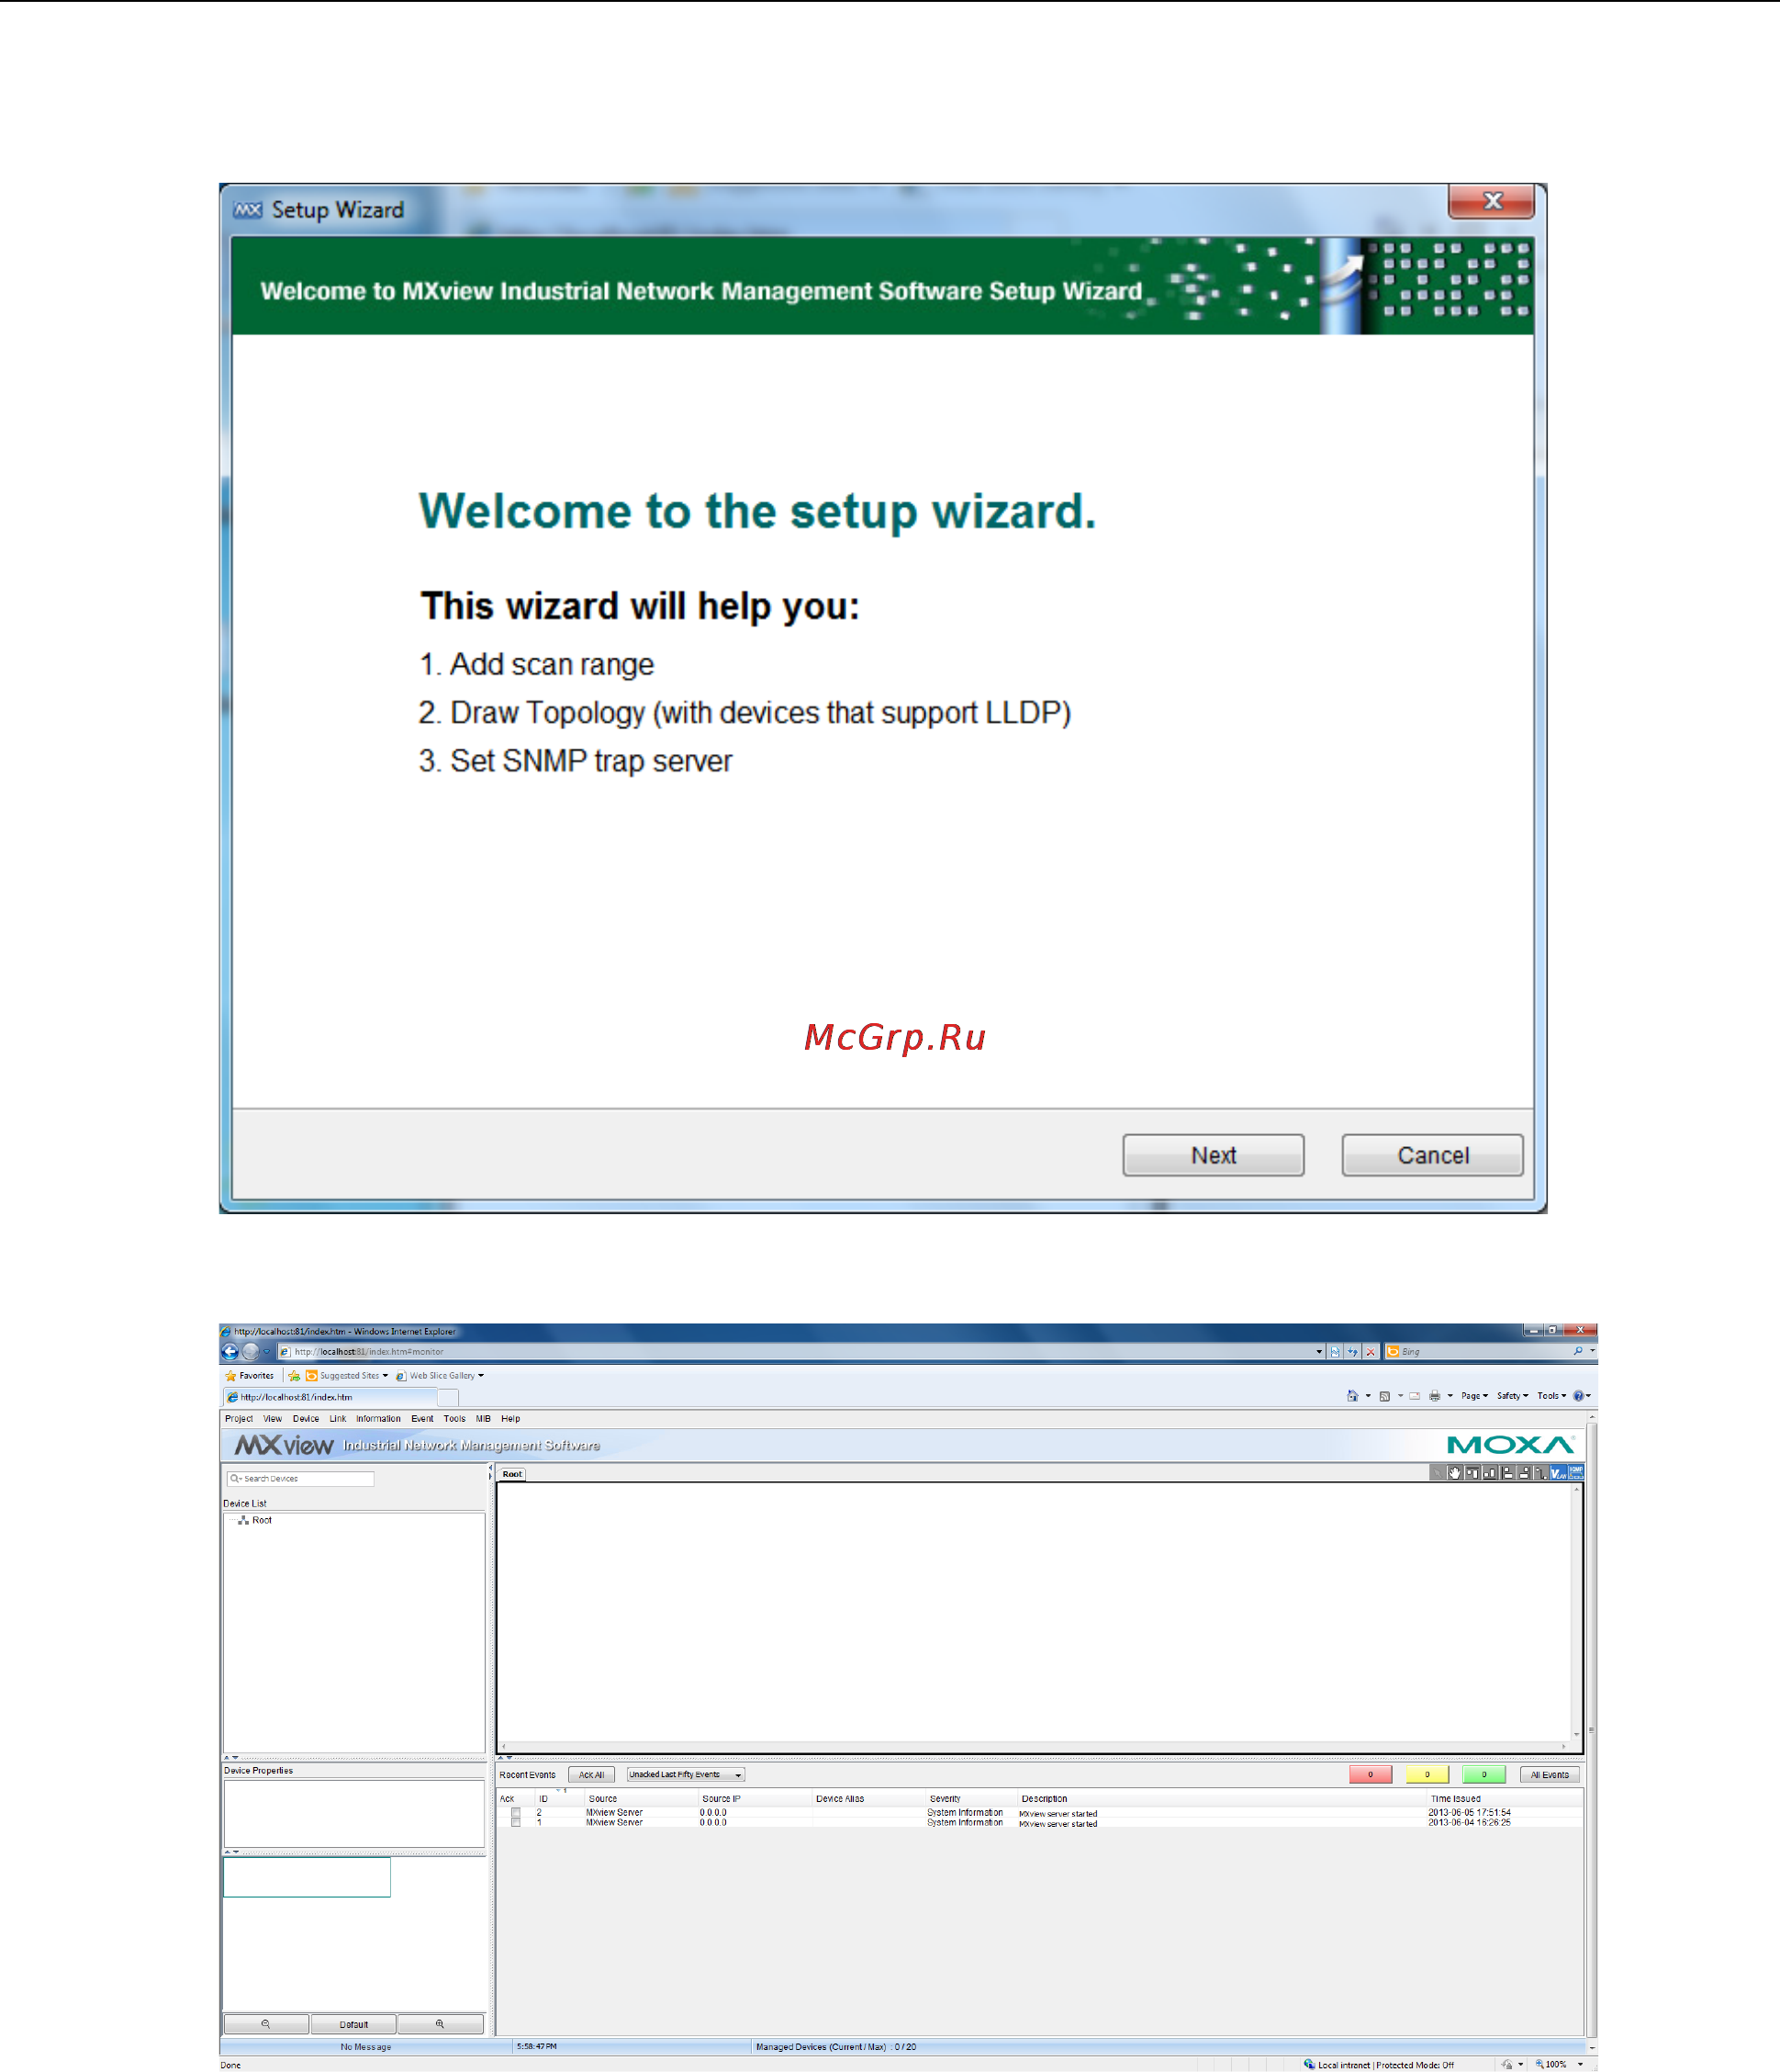Click the green severity count box

click(1484, 1775)
